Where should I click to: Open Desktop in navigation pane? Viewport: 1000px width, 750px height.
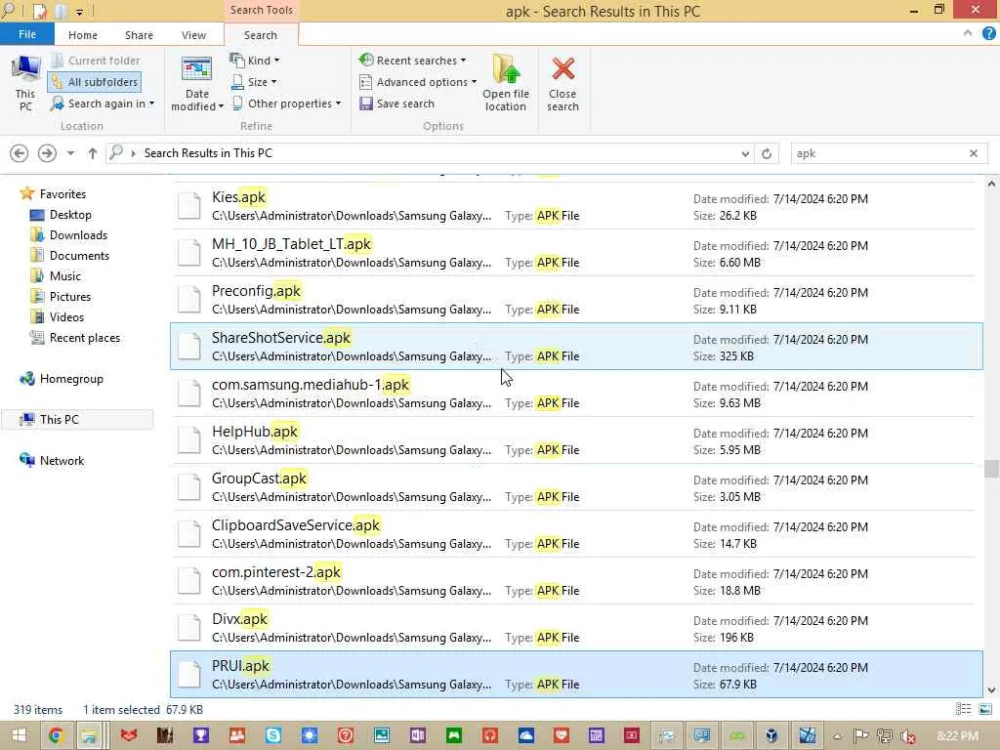(x=62, y=215)
